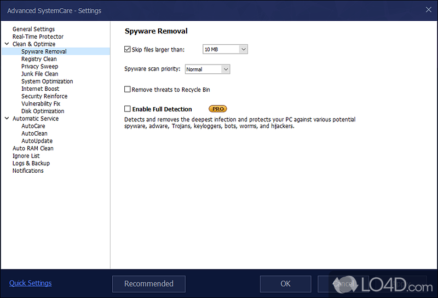Tick the Enable Full Detection checkbox
The height and width of the screenshot is (298, 438).
[128, 109]
